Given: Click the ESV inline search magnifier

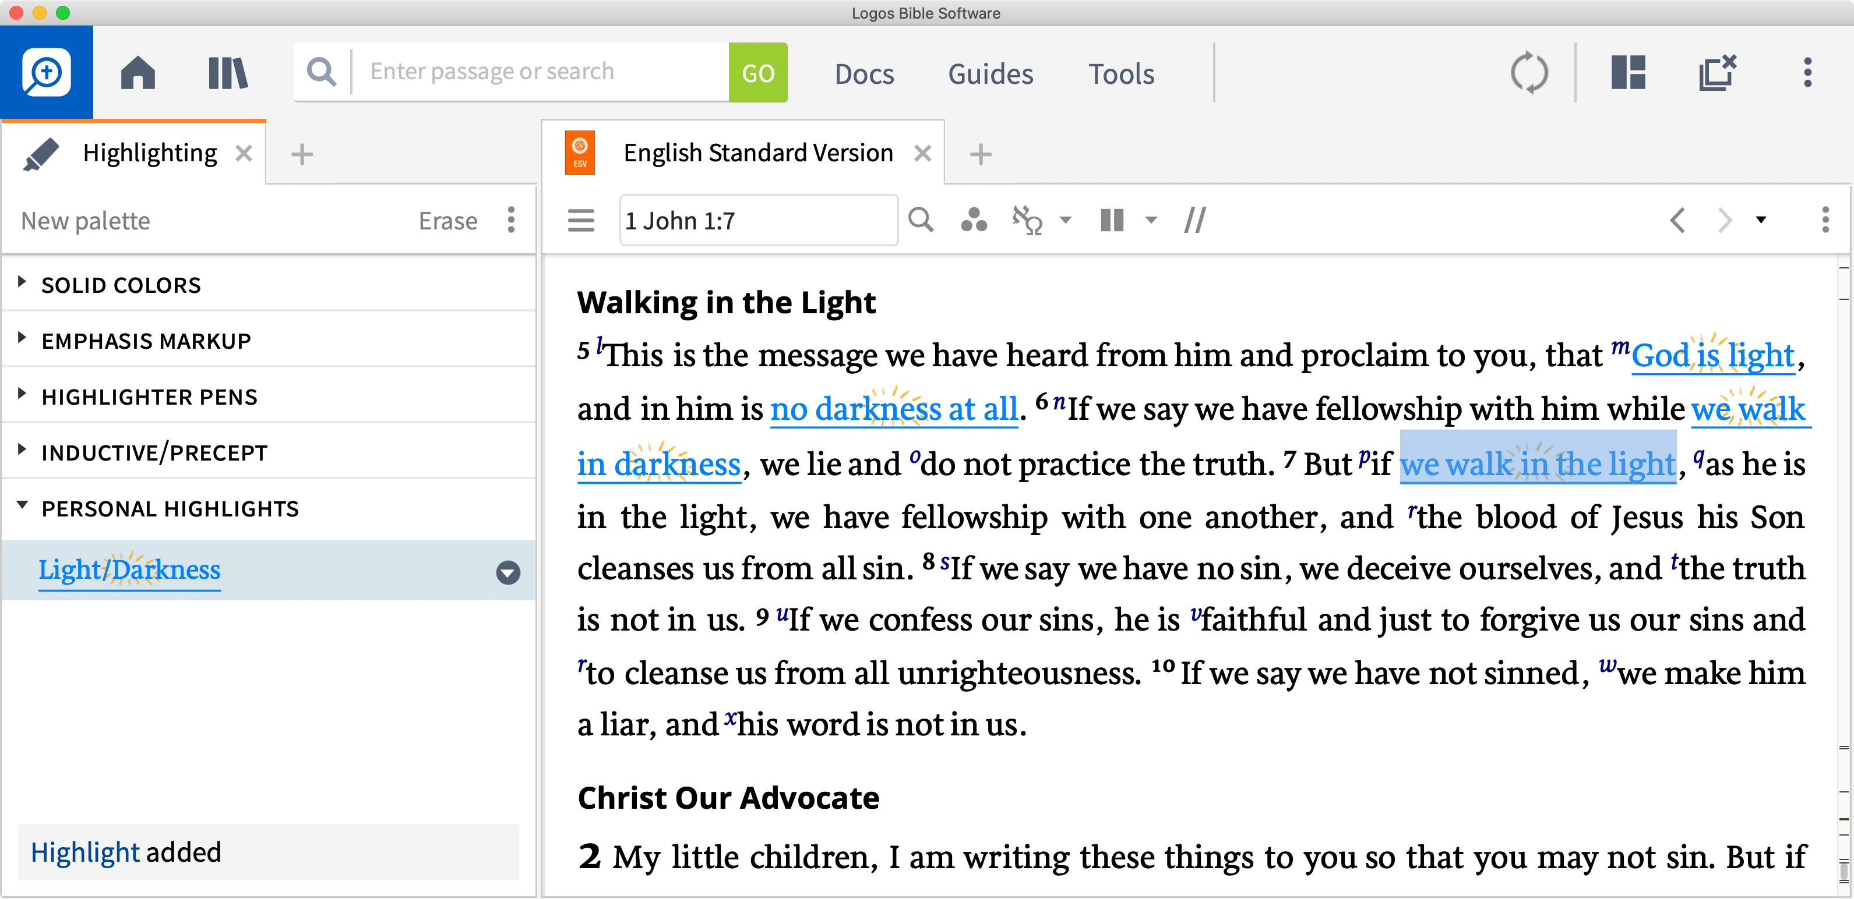Looking at the screenshot, I should 921,220.
